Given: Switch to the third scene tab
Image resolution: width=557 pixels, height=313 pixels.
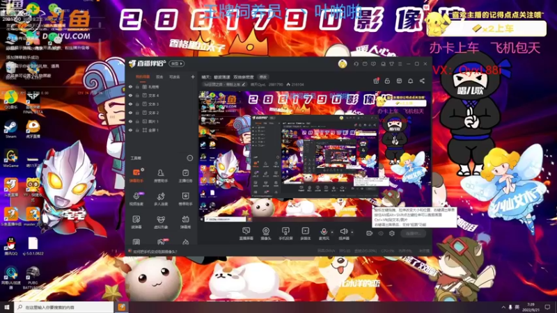Looking at the screenshot, I should (174, 77).
